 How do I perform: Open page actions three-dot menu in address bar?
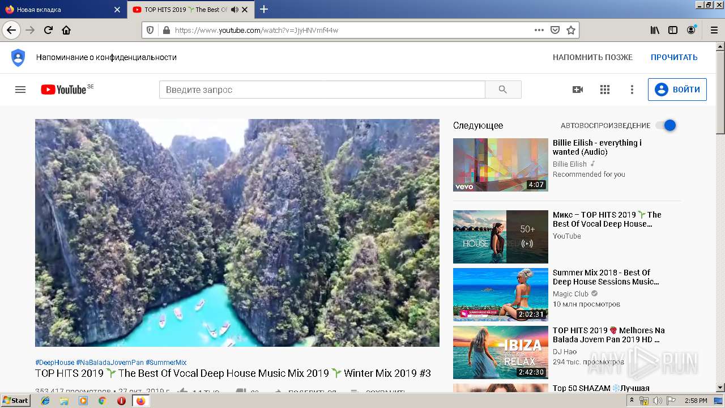coord(539,30)
